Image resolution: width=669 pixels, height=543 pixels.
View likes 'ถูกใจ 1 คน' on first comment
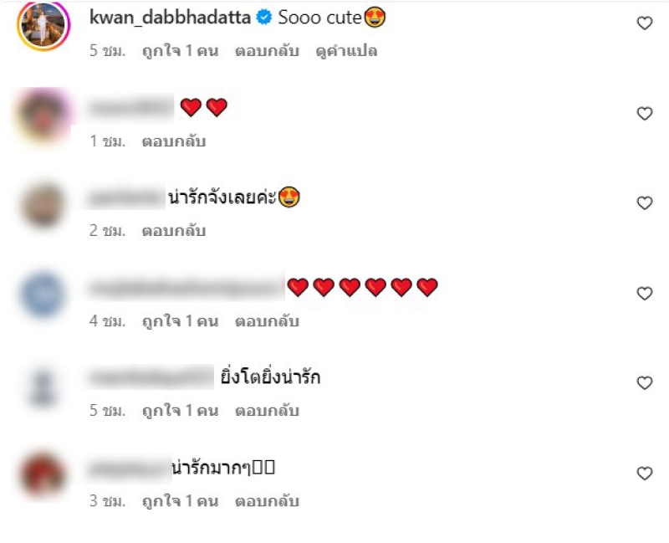click(x=180, y=51)
